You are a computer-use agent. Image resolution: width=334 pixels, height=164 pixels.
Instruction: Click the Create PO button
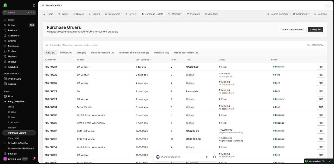point(315,29)
